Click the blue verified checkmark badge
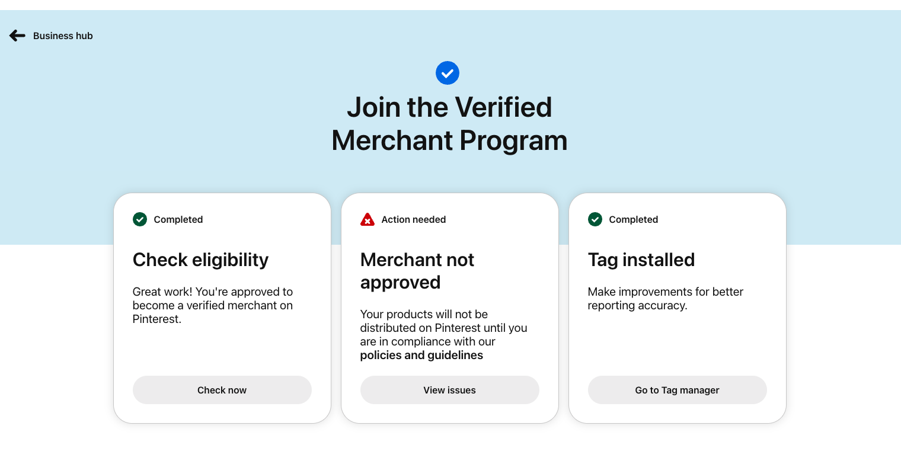901x464 pixels. [448, 73]
